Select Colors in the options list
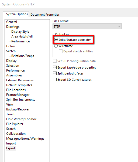Viewport: 138px width, 162px height. tap(11, 46)
